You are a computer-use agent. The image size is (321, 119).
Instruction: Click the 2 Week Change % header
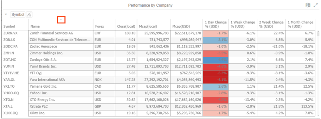pyautogui.click(x=271, y=24)
